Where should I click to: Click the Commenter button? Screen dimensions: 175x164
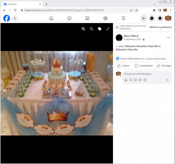click(x=143, y=66)
